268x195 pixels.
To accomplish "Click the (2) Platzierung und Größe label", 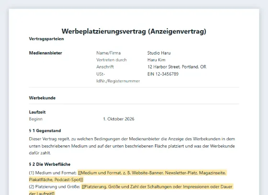I will pos(55,186).
